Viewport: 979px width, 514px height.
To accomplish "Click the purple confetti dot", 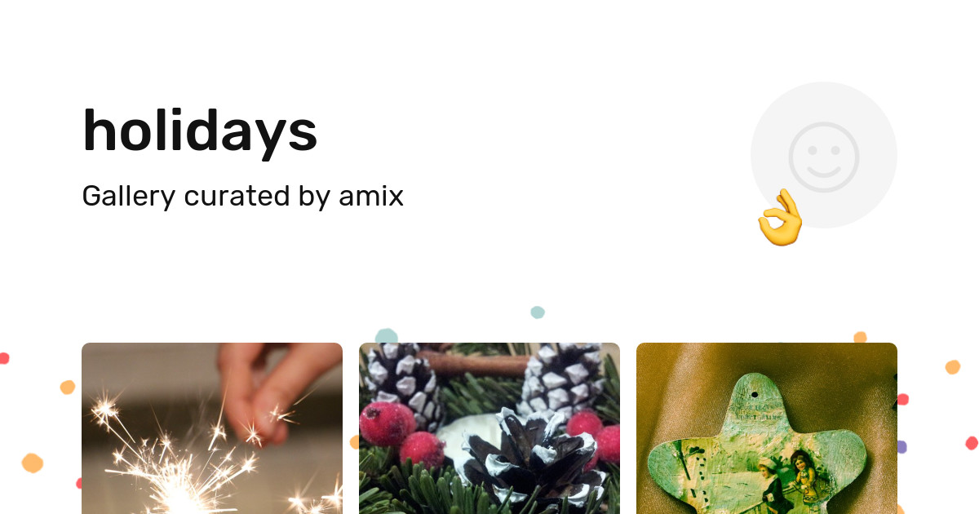I will point(901,447).
